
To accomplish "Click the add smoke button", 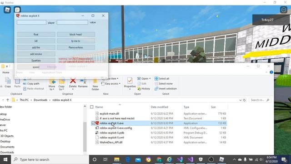I will pos(36,54).
